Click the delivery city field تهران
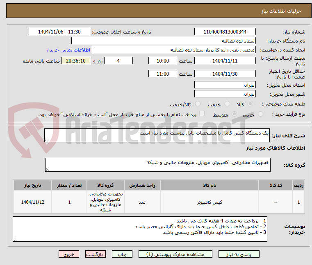Image resolution: width=312 pixels, height=265 pixels. (x=225, y=94)
